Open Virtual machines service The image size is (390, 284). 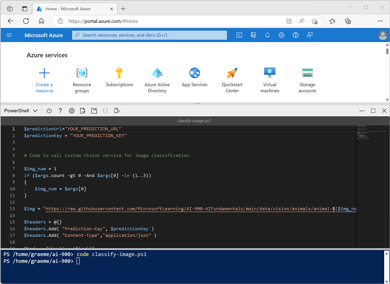pyautogui.click(x=270, y=80)
